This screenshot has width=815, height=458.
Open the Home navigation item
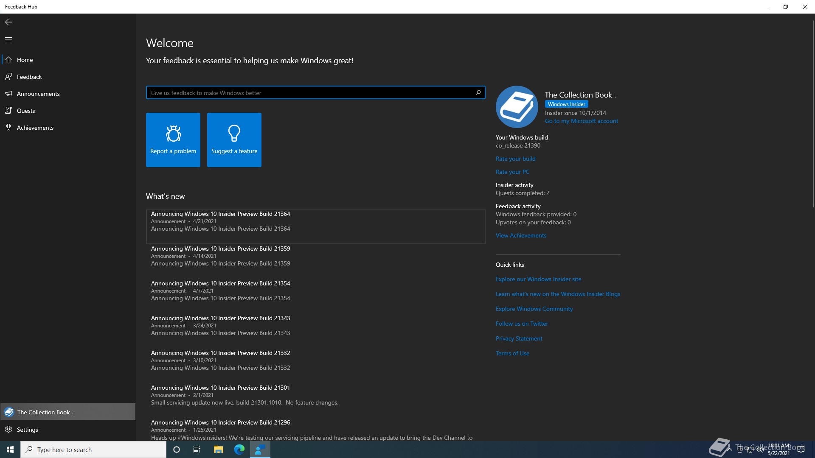[25, 60]
